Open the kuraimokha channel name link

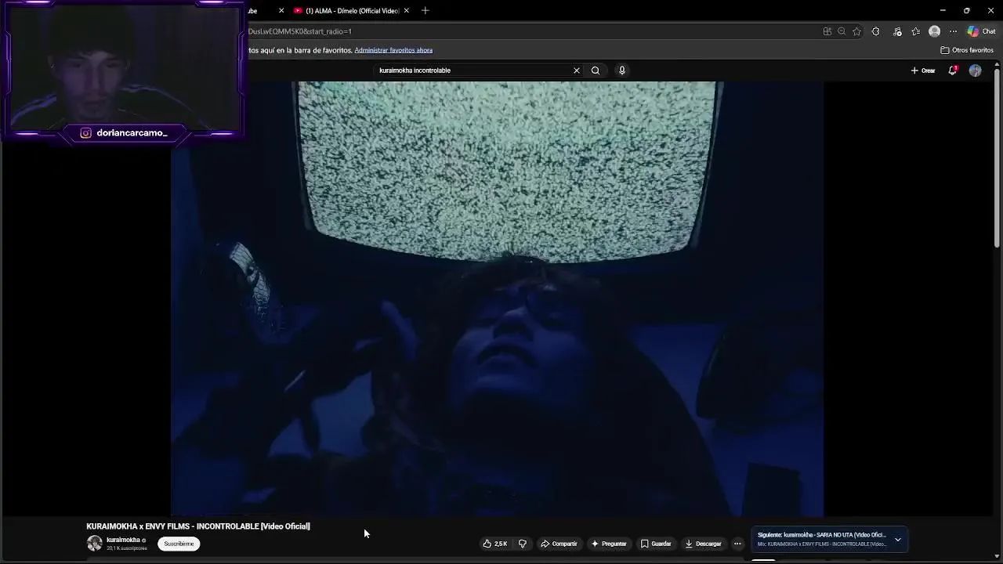pos(123,540)
